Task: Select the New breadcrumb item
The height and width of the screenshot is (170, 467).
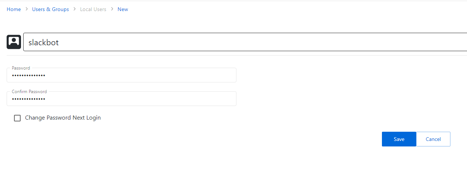Action: [123, 9]
